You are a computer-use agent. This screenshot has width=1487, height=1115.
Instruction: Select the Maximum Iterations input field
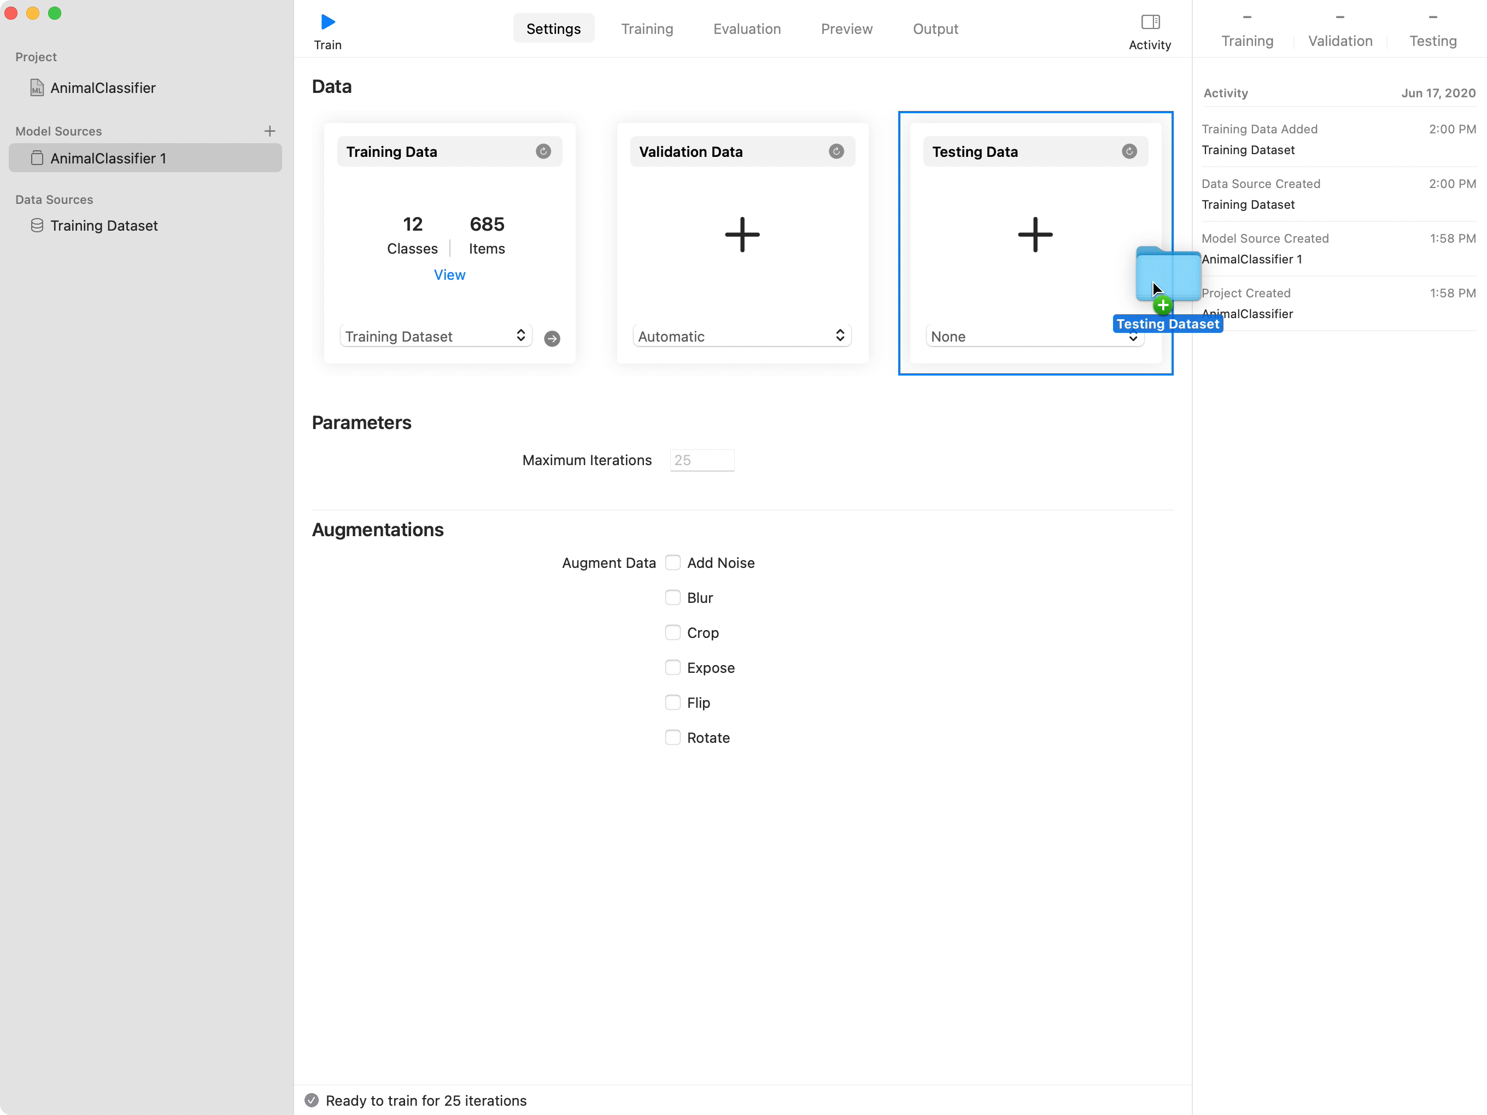pos(700,459)
